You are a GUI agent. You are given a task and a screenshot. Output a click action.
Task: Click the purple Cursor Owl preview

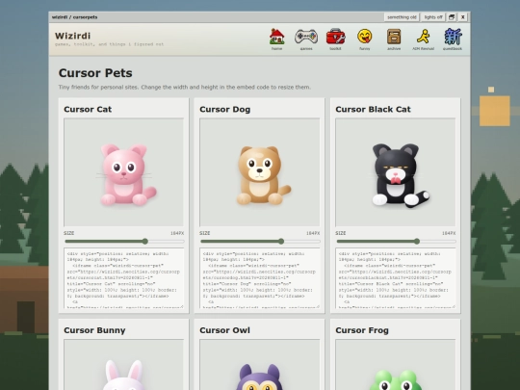[x=260, y=364]
